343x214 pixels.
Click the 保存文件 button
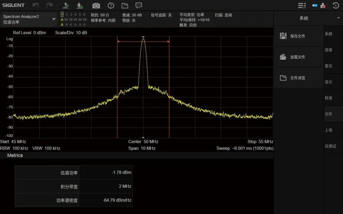point(299,36)
